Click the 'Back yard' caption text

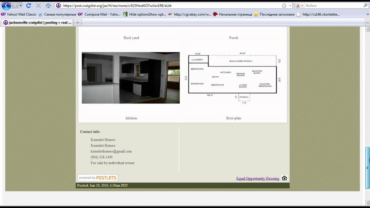(131, 38)
